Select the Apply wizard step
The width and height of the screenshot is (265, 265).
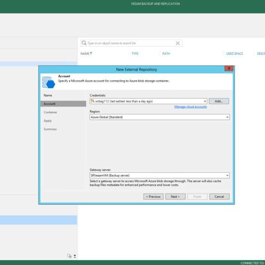pyautogui.click(x=48, y=120)
